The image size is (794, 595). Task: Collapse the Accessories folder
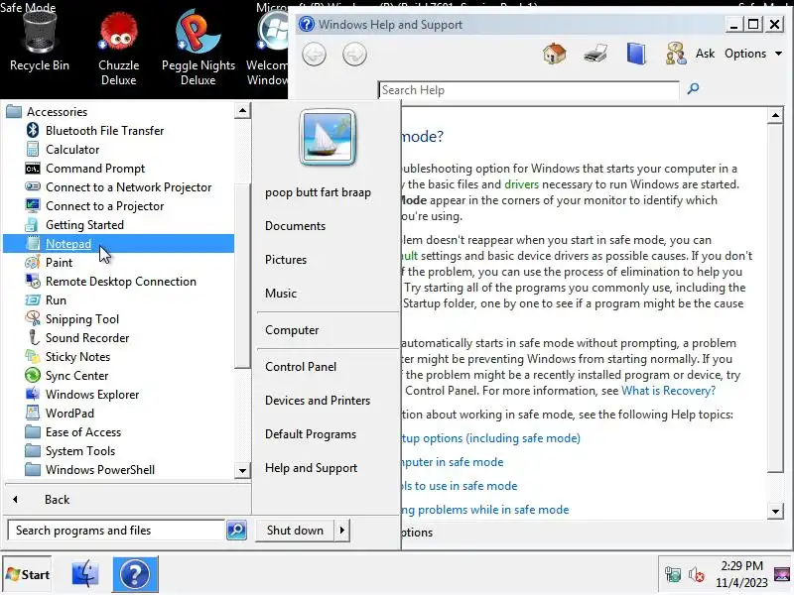[x=118, y=112]
